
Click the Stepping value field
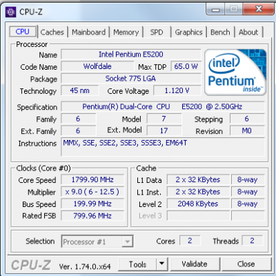(x=247, y=119)
